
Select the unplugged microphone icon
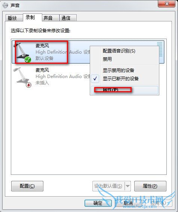point(22,77)
